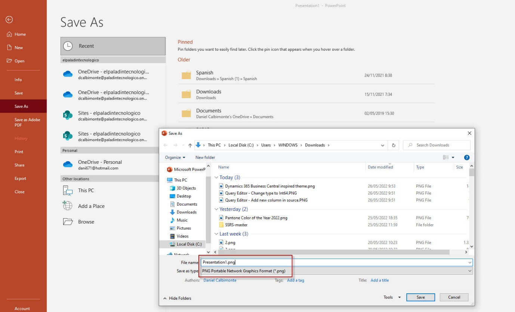Click the Up arrow in the dialog navigation
The height and width of the screenshot is (312, 515).
click(190, 145)
